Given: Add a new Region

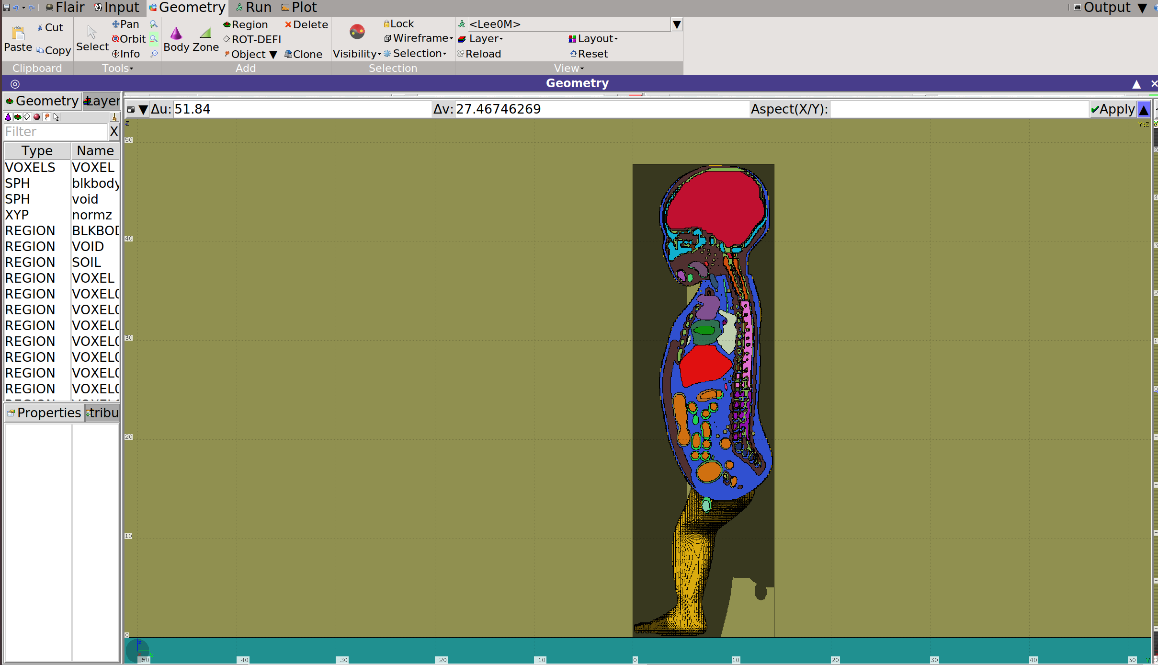Looking at the screenshot, I should pyautogui.click(x=246, y=24).
